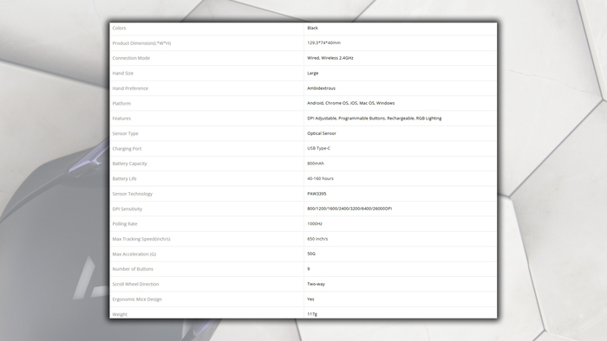Select the Hand Size label

pyautogui.click(x=123, y=74)
